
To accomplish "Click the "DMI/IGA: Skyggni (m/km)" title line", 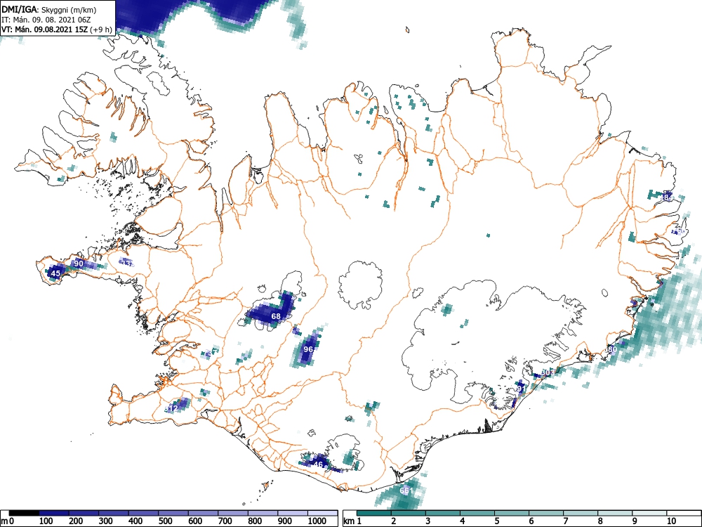I will point(49,10).
